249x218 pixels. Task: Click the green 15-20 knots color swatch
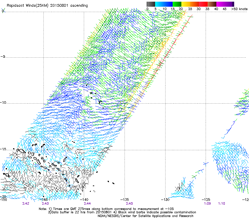(x=177, y=4)
